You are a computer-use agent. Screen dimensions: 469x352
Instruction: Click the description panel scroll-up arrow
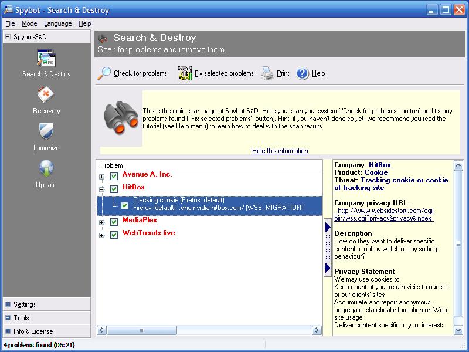458,165
